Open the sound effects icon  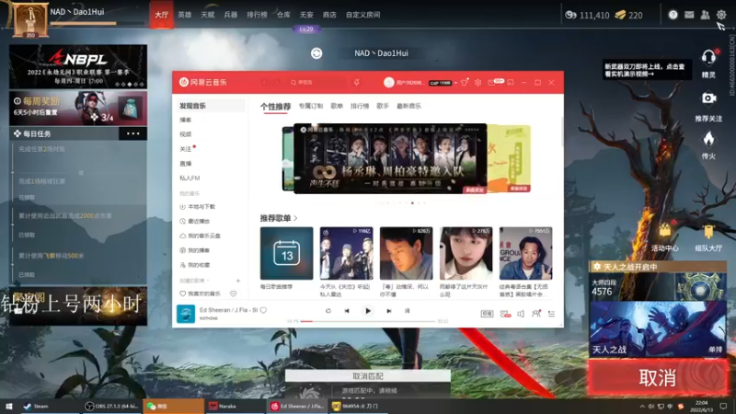[x=505, y=314]
